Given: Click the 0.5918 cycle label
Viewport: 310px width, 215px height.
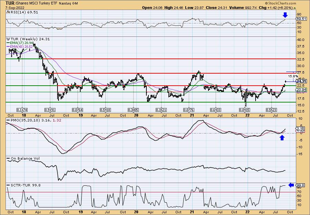Looking at the screenshot, I should tap(105, 110).
